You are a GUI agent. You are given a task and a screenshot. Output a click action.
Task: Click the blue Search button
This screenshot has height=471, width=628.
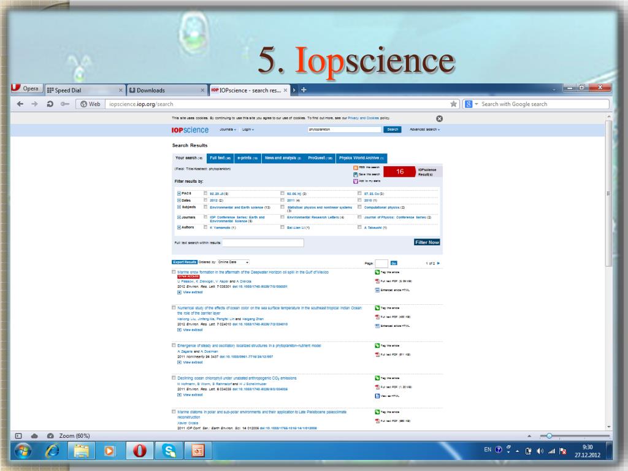392,129
